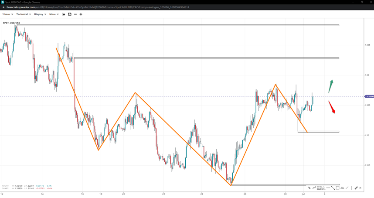Screen dimensions: 374x198
Task: Select the text annotation tool
Action: point(342,188)
